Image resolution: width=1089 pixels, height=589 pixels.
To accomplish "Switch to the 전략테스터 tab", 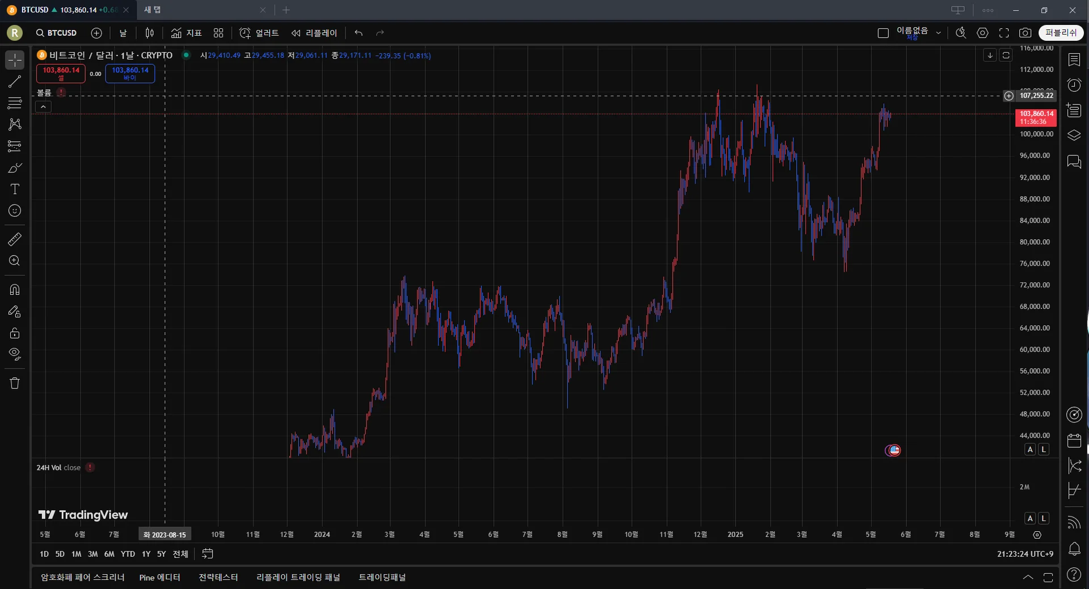I will click(218, 577).
